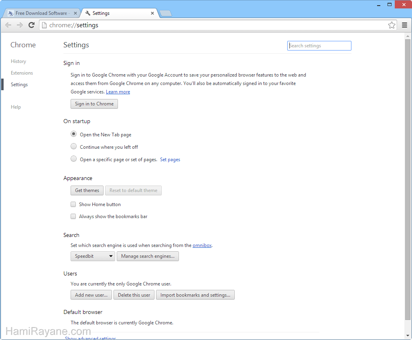Bookmark this page with the star icon
Viewport: 412px width, 340px height.
[x=392, y=25]
